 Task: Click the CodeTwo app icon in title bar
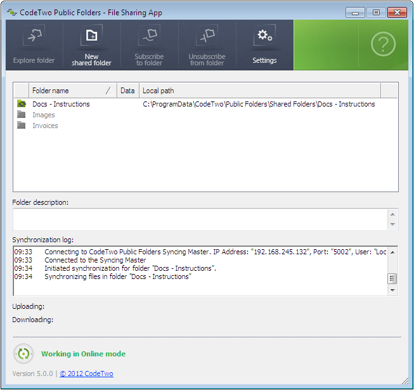(12, 12)
